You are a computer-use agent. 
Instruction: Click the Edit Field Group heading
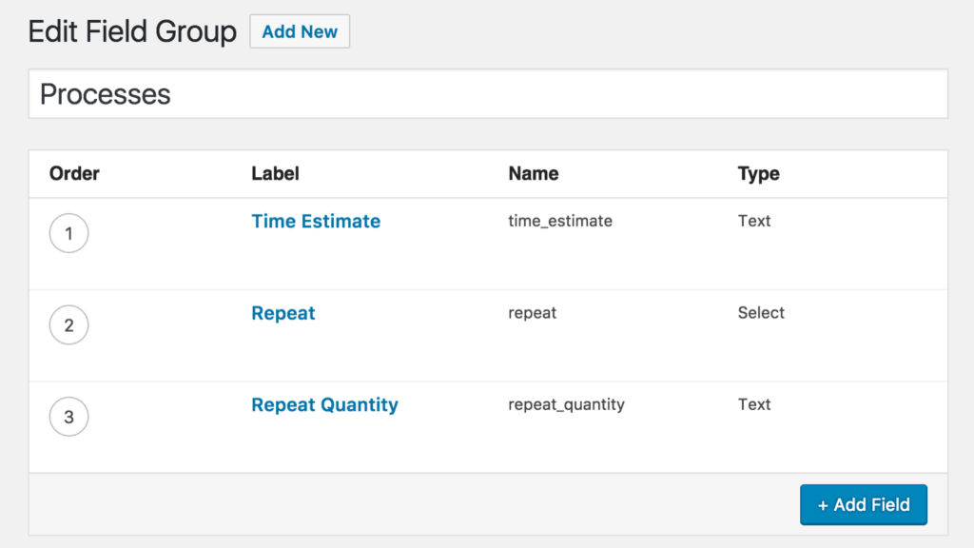(132, 31)
